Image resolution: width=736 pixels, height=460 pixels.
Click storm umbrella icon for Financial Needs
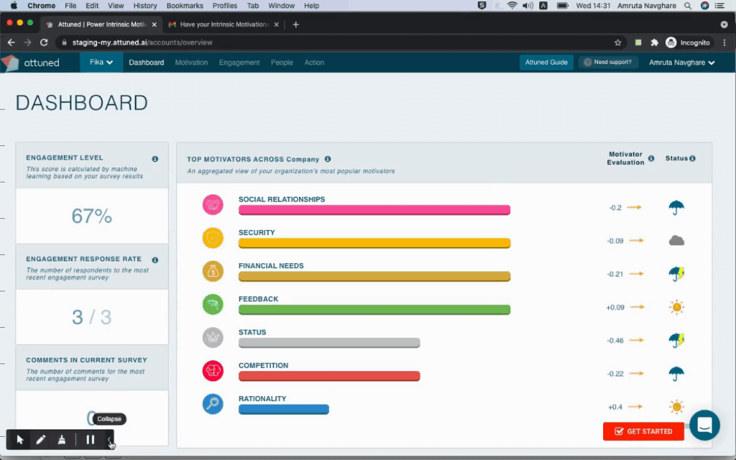(x=676, y=274)
